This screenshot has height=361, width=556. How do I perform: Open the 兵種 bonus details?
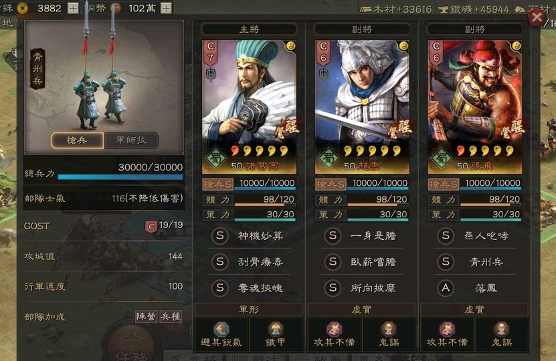pos(171,316)
